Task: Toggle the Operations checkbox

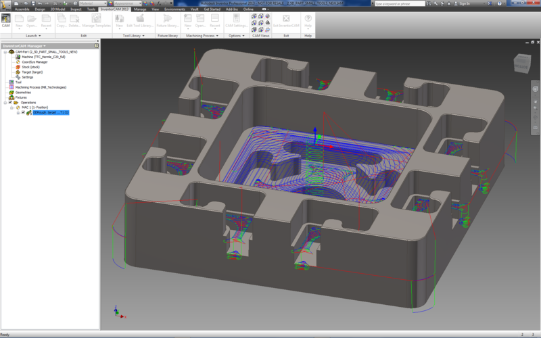Action: (x=10, y=102)
